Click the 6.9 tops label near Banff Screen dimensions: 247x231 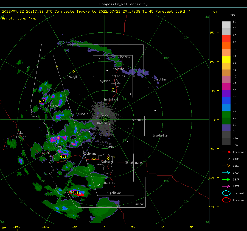63,156
